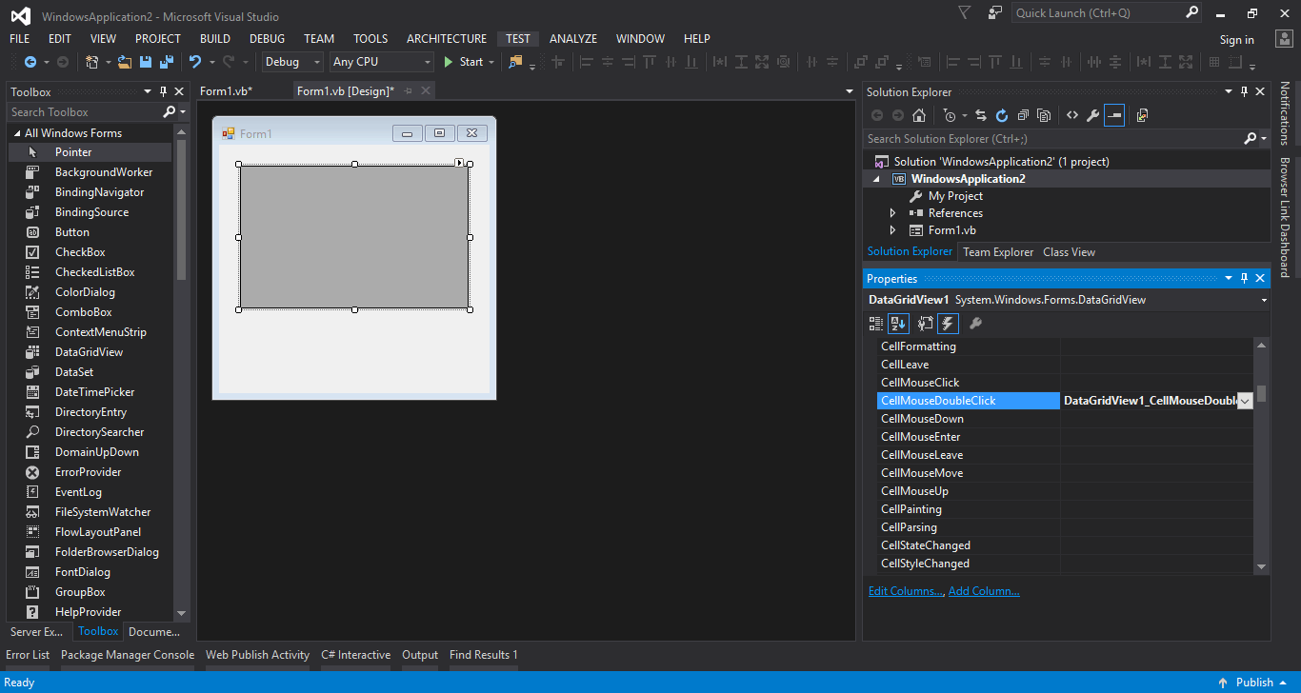Image resolution: width=1301 pixels, height=693 pixels.
Task: Click the notifications flag icon in title bar
Action: coord(965,12)
